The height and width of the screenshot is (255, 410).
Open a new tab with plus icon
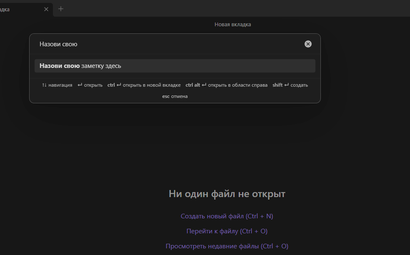point(61,9)
